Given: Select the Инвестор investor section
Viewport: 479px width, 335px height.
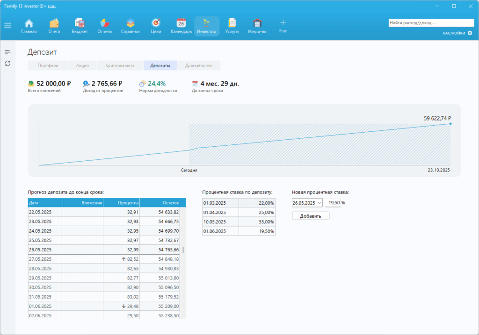Looking at the screenshot, I should 206,26.
